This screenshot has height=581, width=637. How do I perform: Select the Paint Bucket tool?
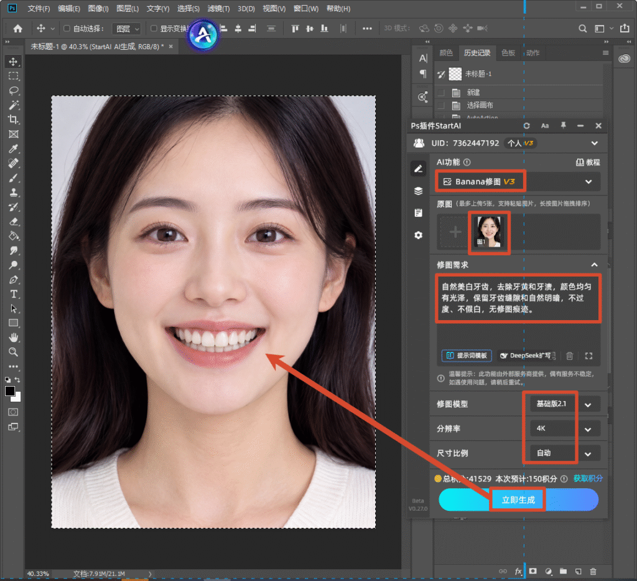pyautogui.click(x=14, y=236)
